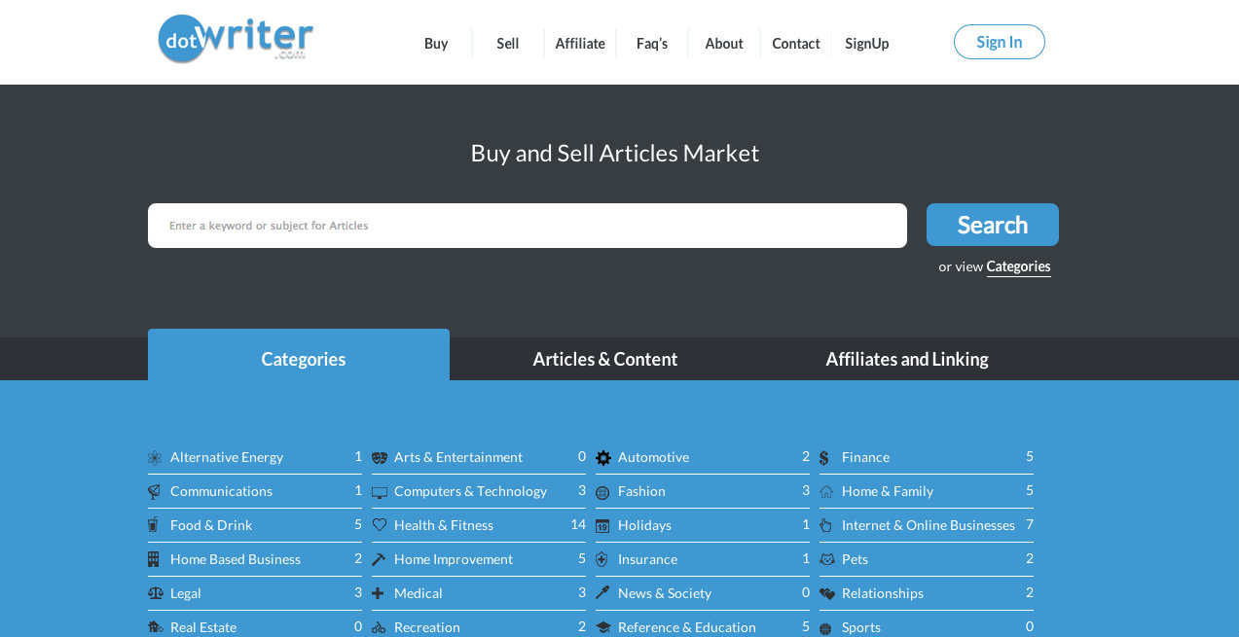Open the Categories link below the search bar
This screenshot has width=1239, height=637.
click(1018, 266)
